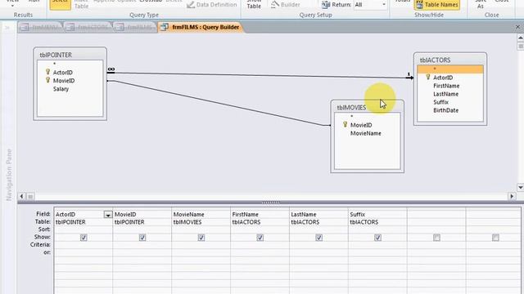Select FirstName field in tblACTORS
Screen dimensions: 524x294
pyautogui.click(x=446, y=86)
